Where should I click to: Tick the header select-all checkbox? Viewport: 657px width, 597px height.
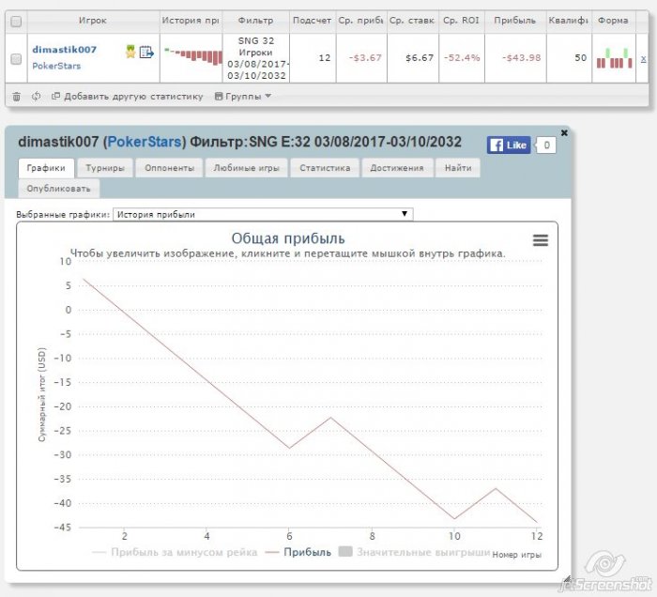[16, 21]
